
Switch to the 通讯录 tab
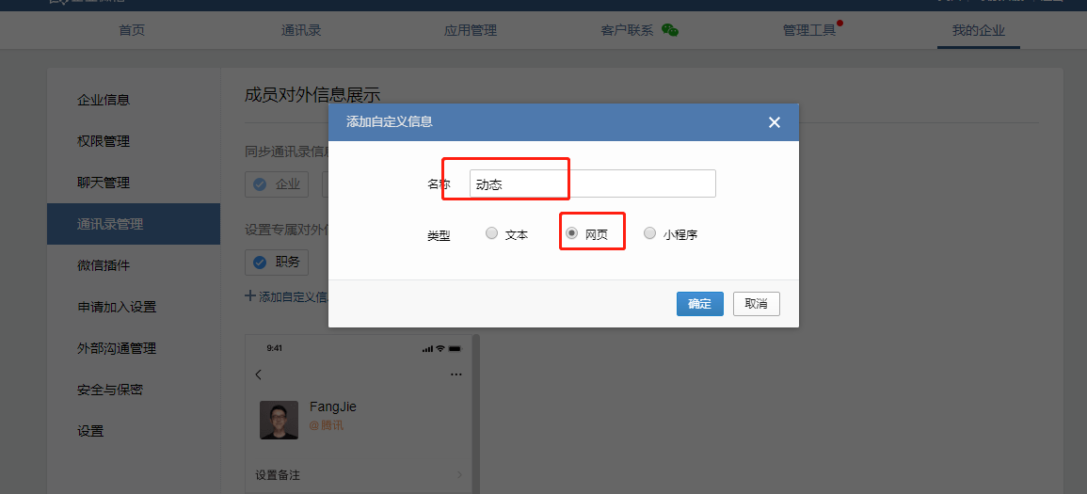click(301, 30)
